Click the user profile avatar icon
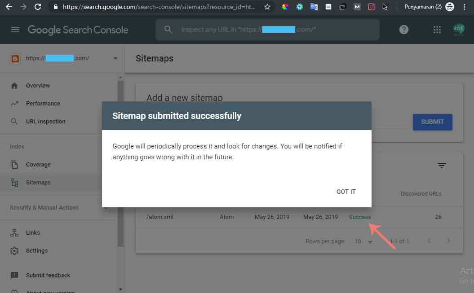This screenshot has height=293, width=474. (x=458, y=30)
